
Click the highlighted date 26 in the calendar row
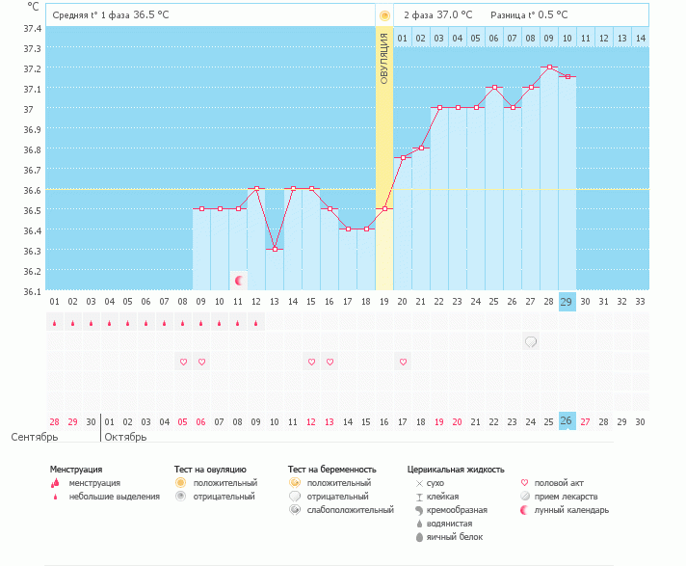point(567,421)
